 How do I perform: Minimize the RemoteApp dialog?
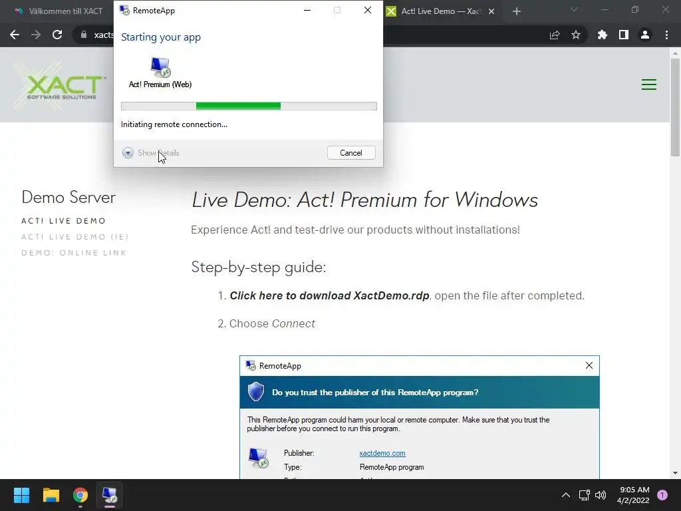click(x=307, y=11)
